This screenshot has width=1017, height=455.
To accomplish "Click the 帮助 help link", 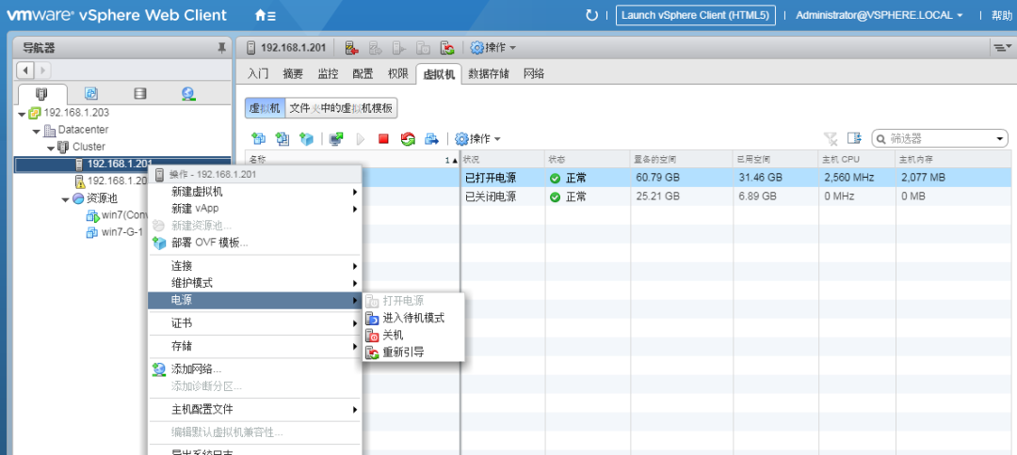I will pyautogui.click(x=1001, y=16).
